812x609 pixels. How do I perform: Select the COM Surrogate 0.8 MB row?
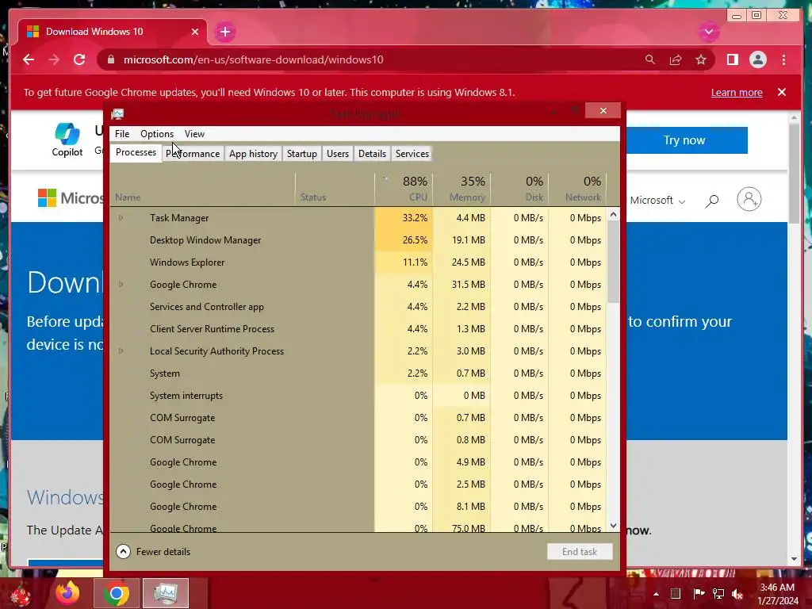pyautogui.click(x=358, y=440)
